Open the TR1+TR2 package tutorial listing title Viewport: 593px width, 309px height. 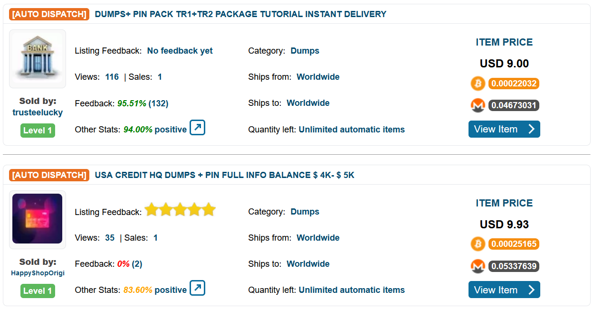coord(240,14)
